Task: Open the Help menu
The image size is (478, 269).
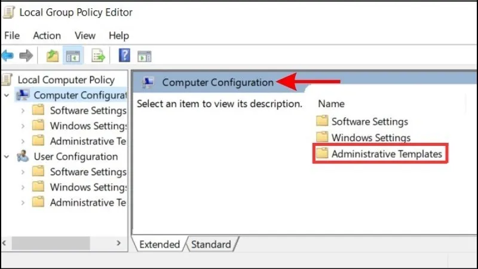Action: [x=119, y=36]
